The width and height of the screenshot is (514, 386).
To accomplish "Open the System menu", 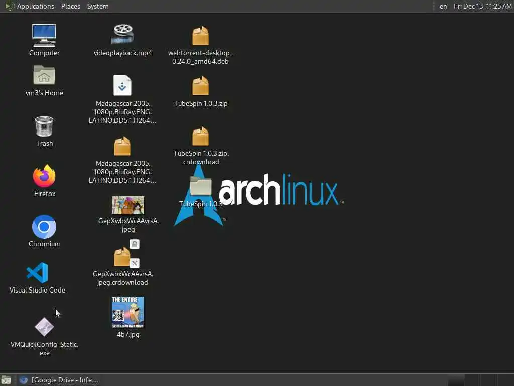I will pyautogui.click(x=98, y=6).
